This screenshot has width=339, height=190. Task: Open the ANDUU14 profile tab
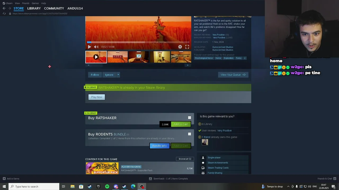click(x=75, y=8)
